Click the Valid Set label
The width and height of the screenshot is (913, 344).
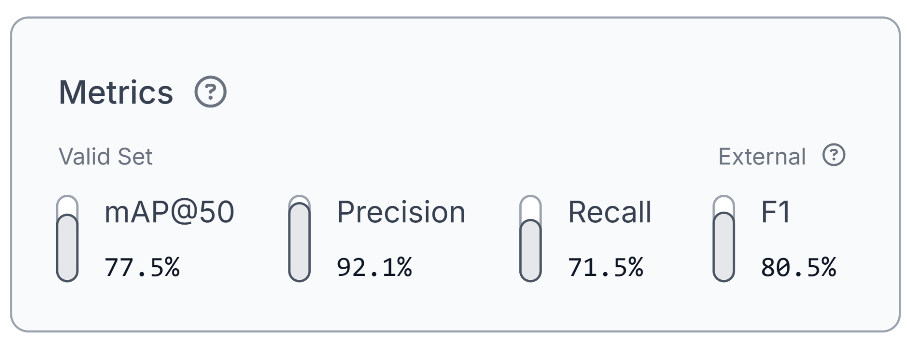[x=106, y=156]
